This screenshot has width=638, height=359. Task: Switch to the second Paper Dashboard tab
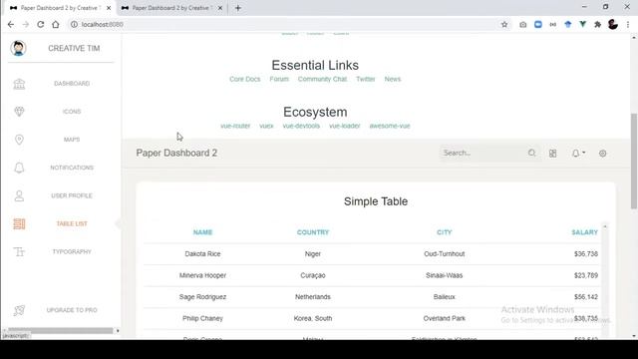tap(171, 8)
